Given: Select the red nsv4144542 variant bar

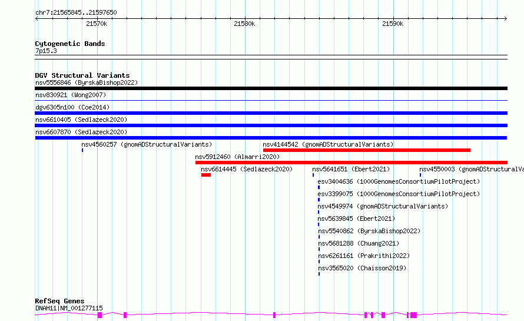Looking at the screenshot, I should tap(367, 150).
